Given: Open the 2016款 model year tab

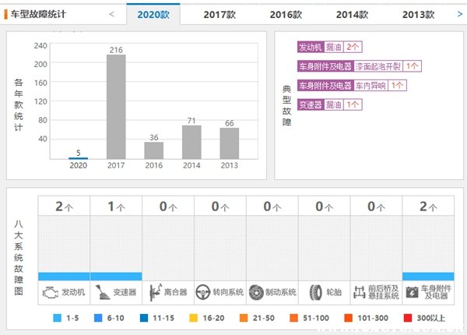Looking at the screenshot, I should coord(286,14).
